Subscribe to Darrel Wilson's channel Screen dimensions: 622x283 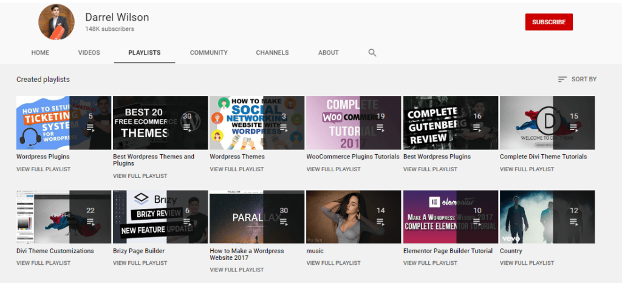point(549,22)
